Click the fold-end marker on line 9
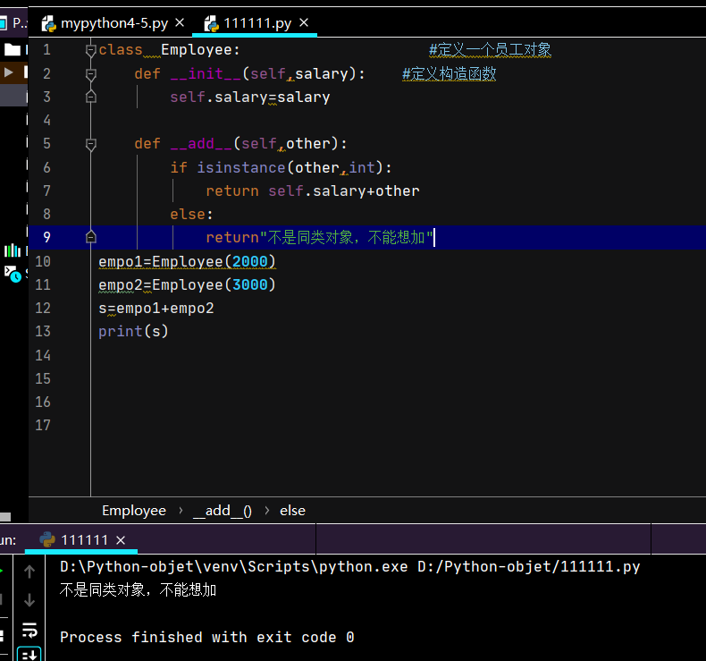Image resolution: width=706 pixels, height=661 pixels. pyautogui.click(x=91, y=237)
